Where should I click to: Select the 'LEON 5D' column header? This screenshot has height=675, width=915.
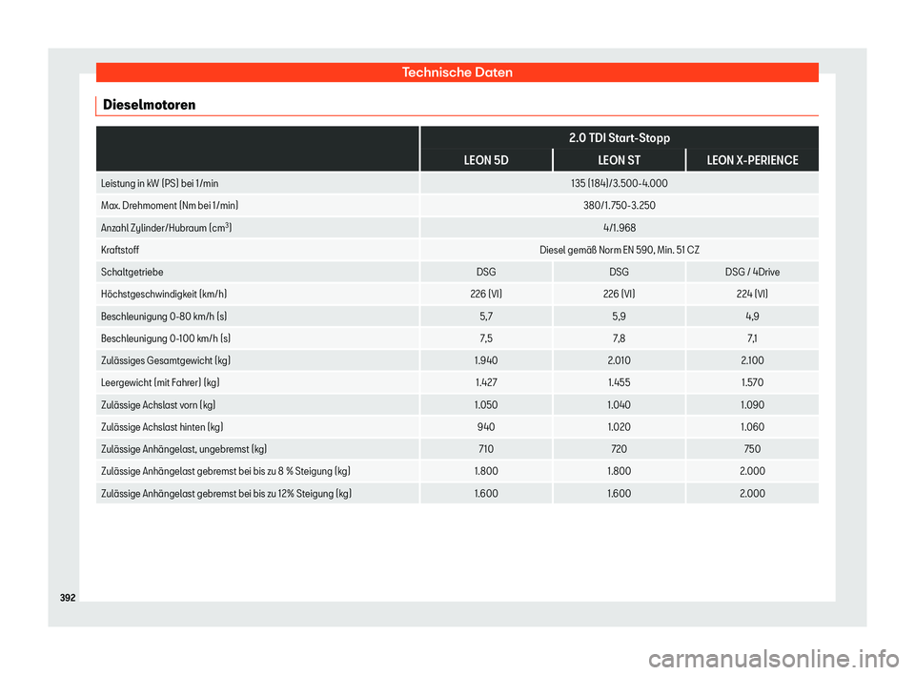coord(486,160)
